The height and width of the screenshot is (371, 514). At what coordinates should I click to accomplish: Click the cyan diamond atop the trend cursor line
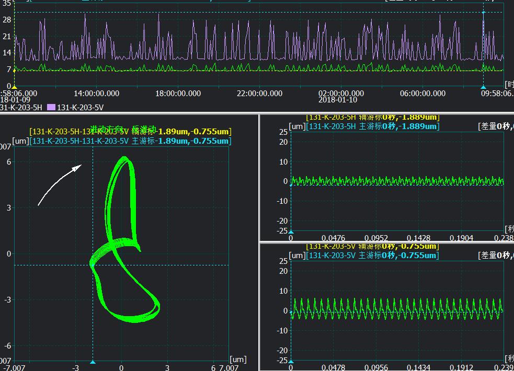[483, 12]
